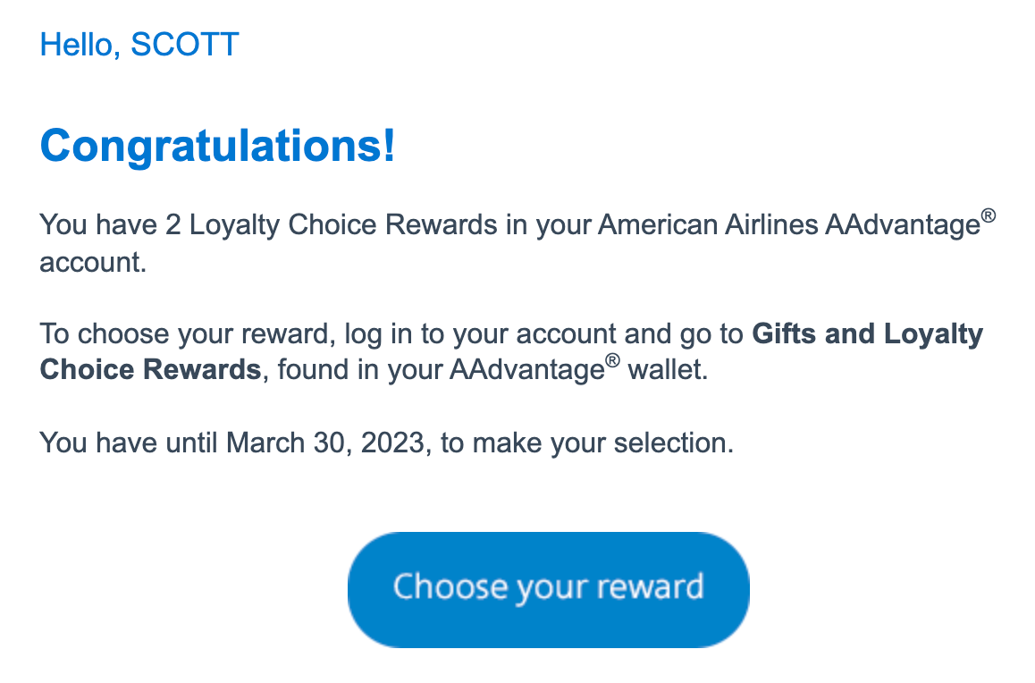1035x683 pixels.
Task: Click AAdvantage next to the word wallet
Action: click(x=526, y=370)
